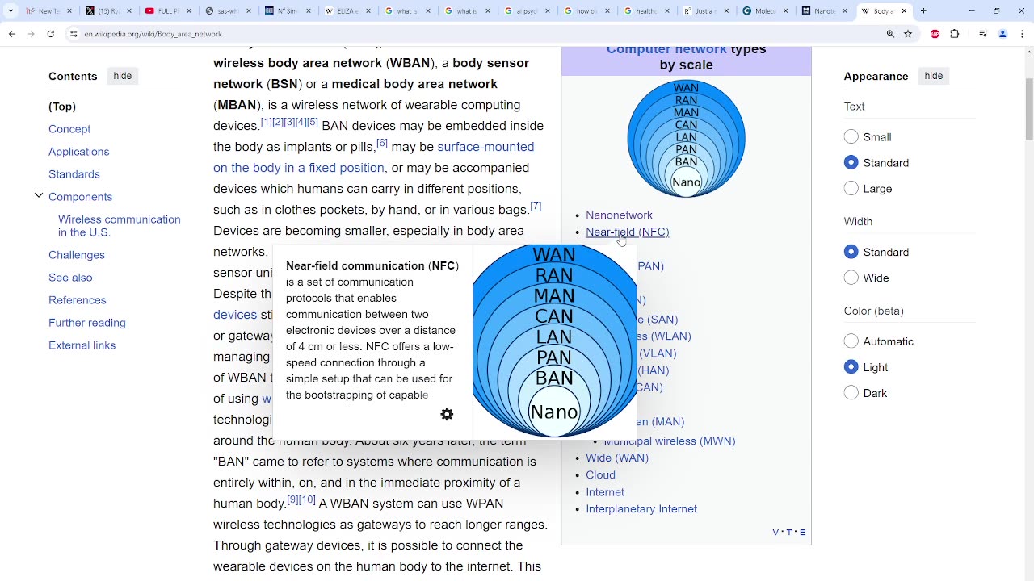The height and width of the screenshot is (581, 1034).
Task: Open the red ABP ad blocker extension
Action: [x=935, y=34]
